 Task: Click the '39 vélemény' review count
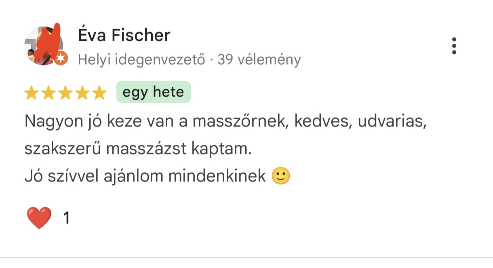(x=259, y=60)
